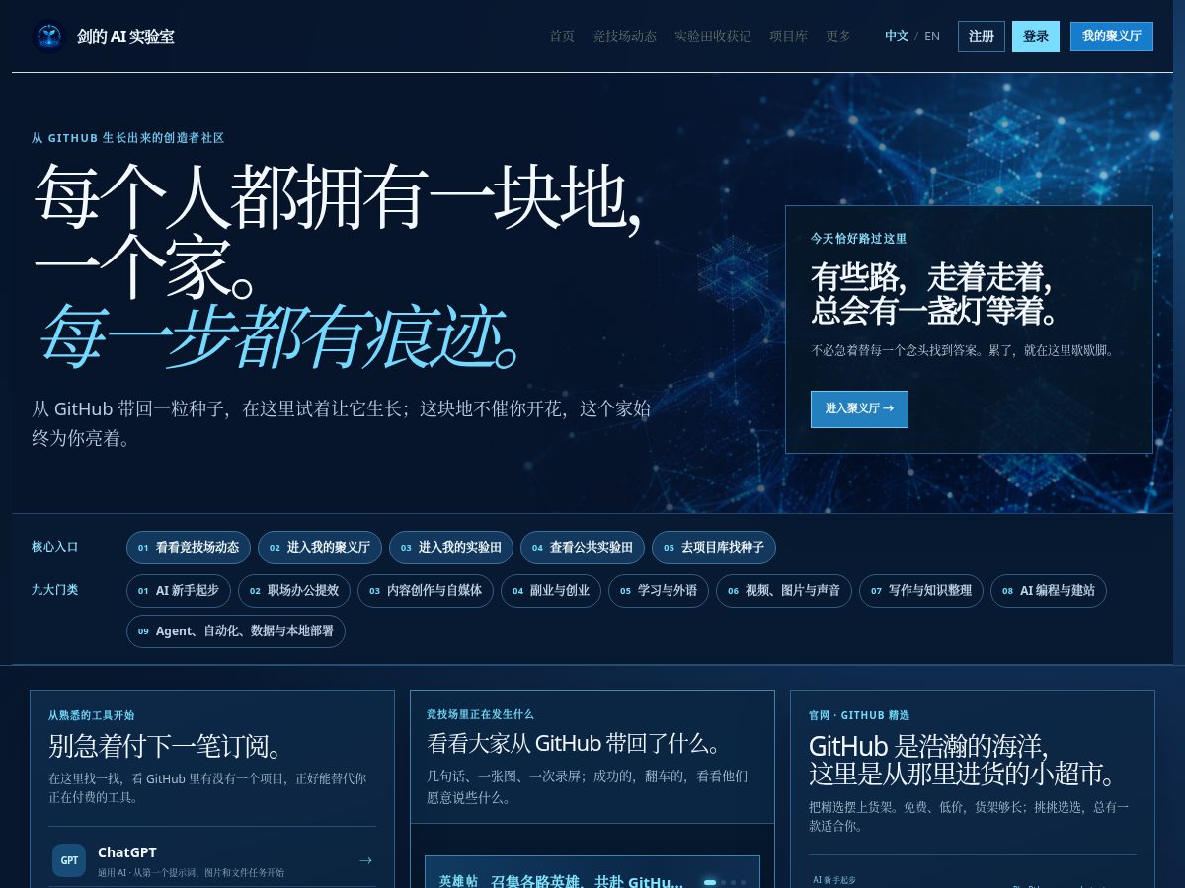Open the 首页 nav item
The height and width of the screenshot is (888, 1185).
pos(562,37)
